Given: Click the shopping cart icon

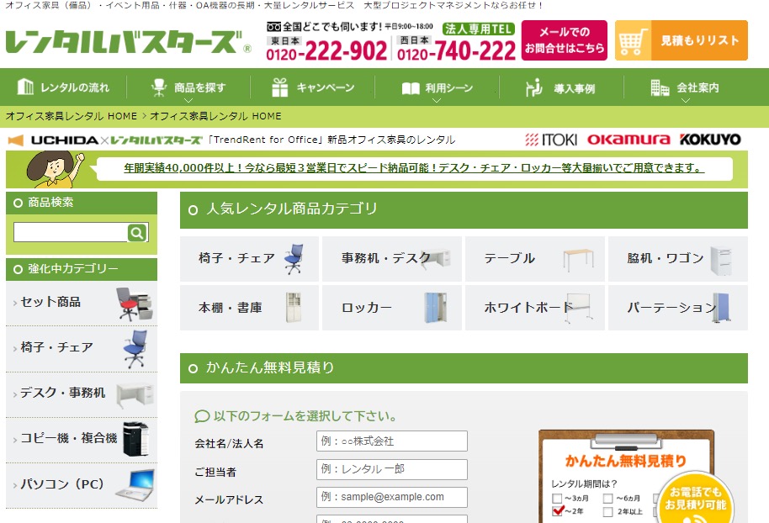Looking at the screenshot, I should point(634,40).
